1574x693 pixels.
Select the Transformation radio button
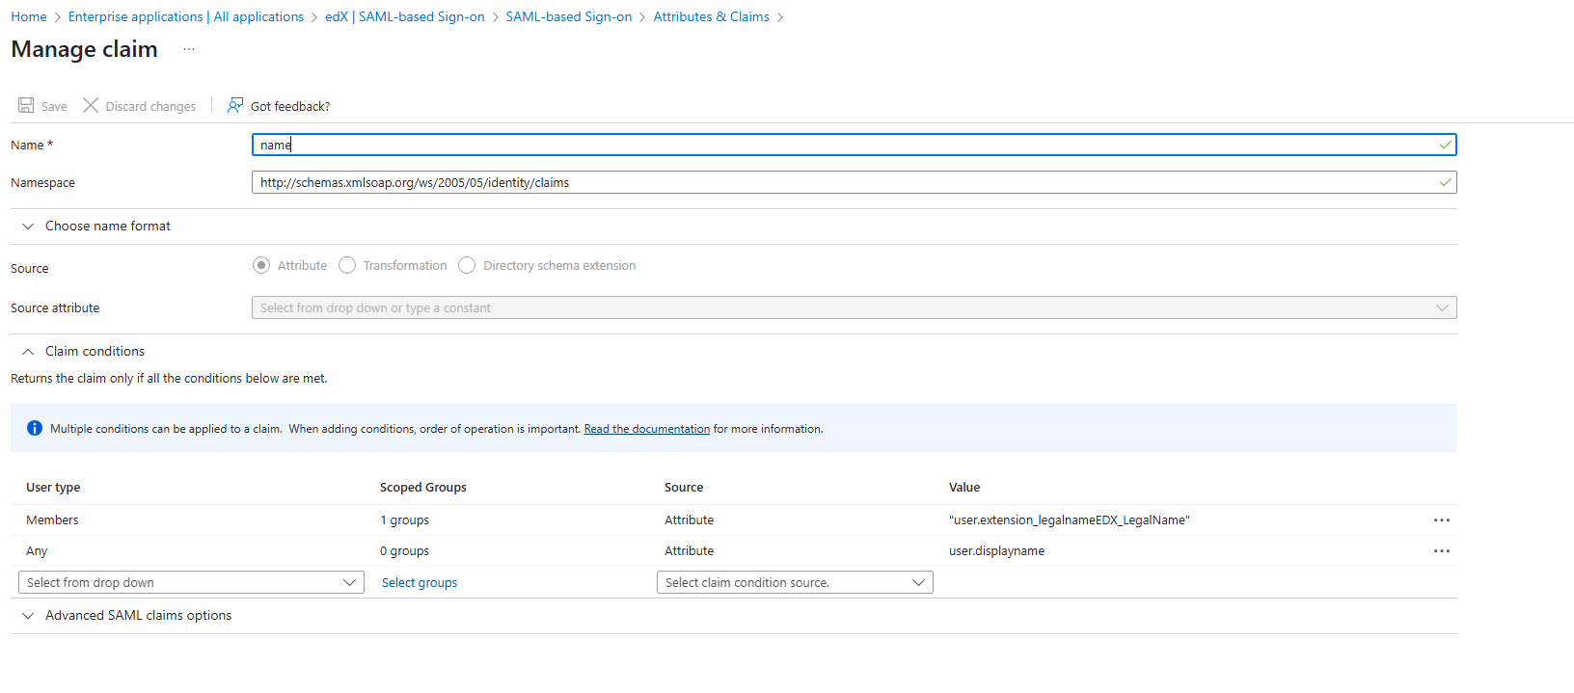click(347, 265)
